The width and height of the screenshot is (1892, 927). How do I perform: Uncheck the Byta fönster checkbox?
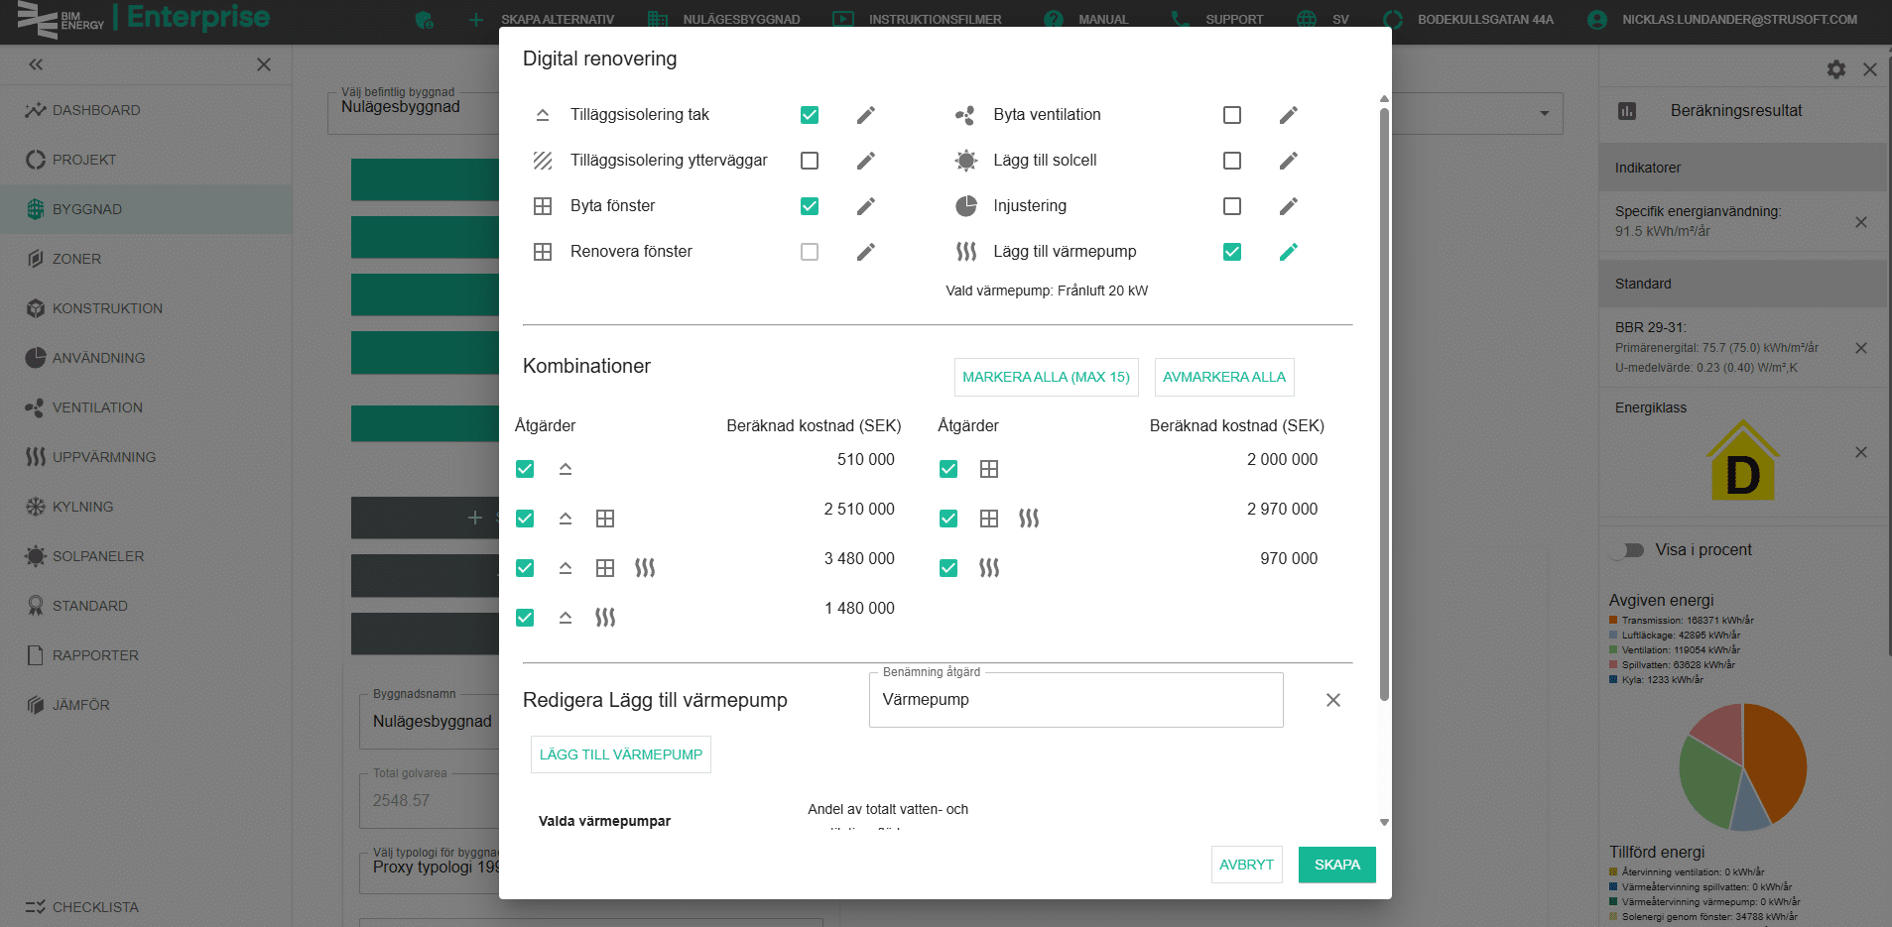810,206
